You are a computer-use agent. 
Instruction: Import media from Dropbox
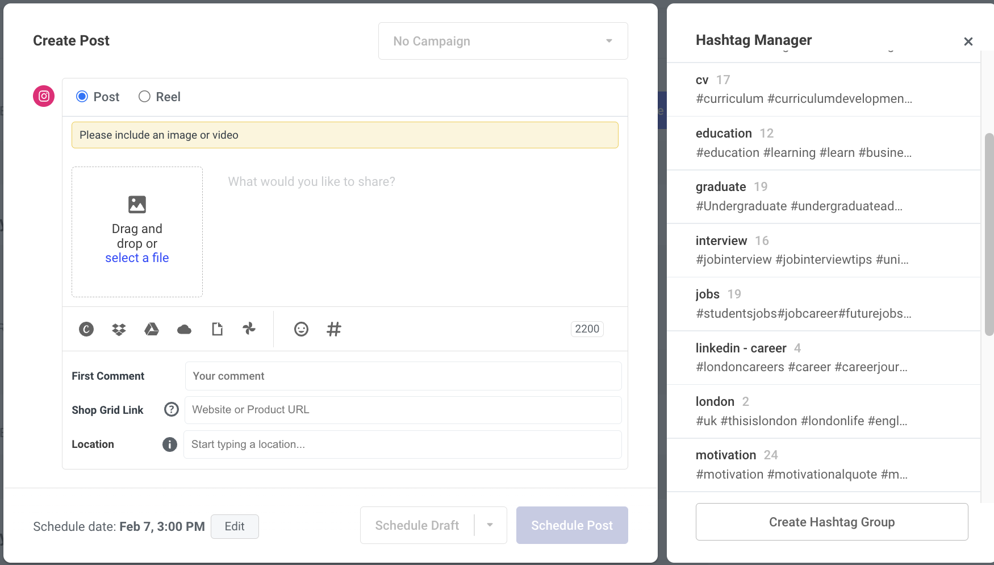(x=119, y=329)
